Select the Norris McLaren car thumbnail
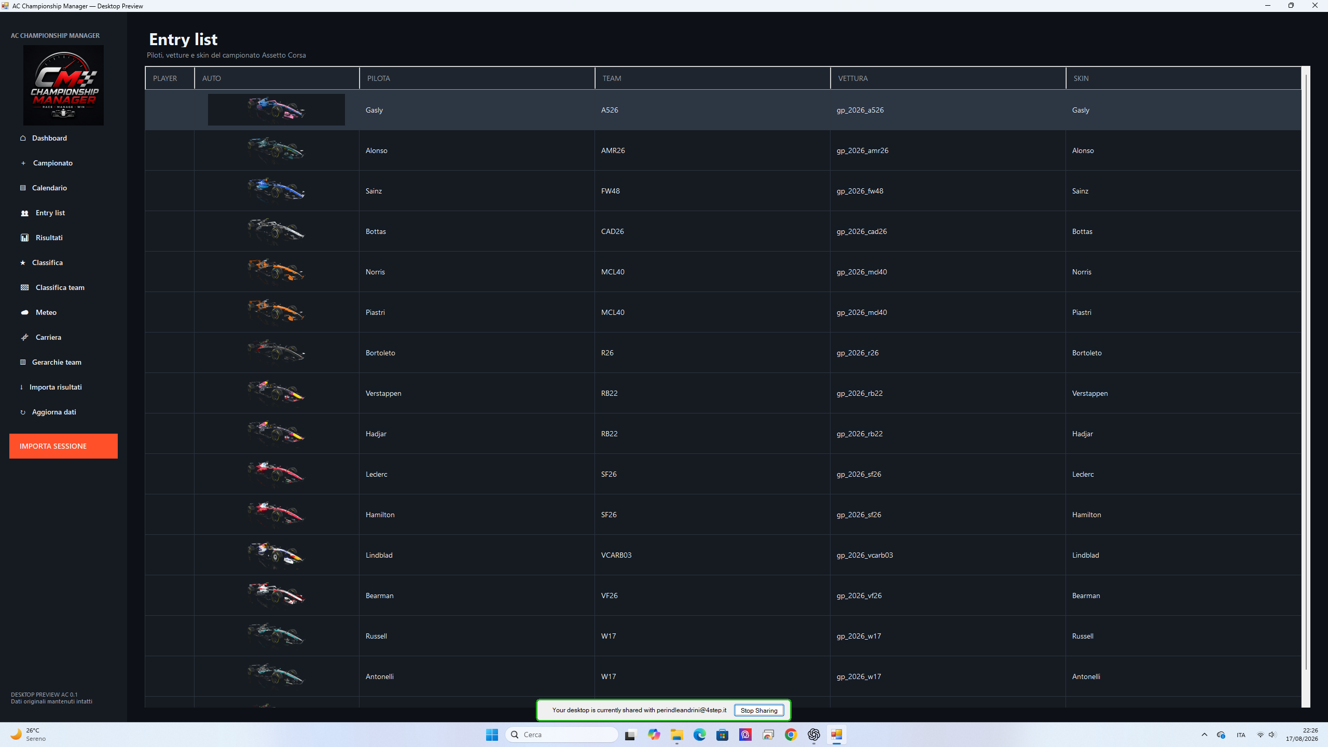The image size is (1328, 747). click(276, 271)
